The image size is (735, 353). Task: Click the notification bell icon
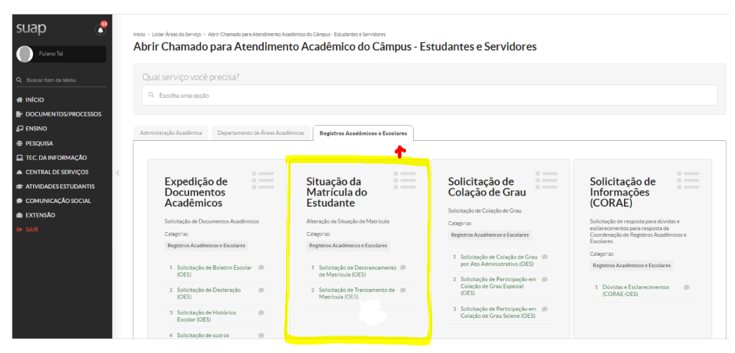(x=100, y=30)
